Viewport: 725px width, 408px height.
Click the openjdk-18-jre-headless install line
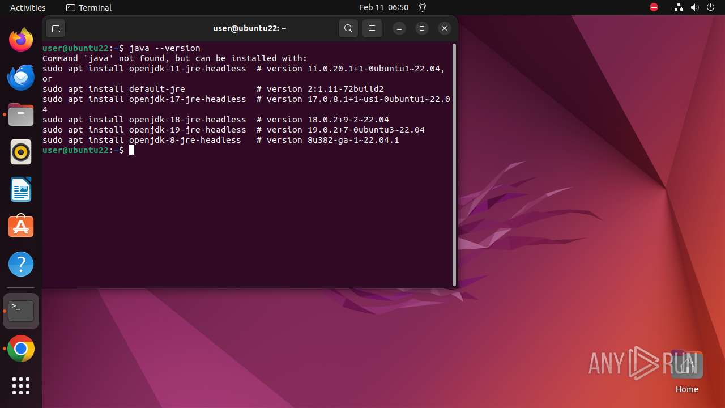point(216,120)
